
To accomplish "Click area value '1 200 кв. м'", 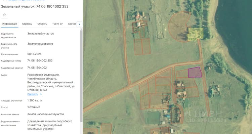I will [35, 100].
